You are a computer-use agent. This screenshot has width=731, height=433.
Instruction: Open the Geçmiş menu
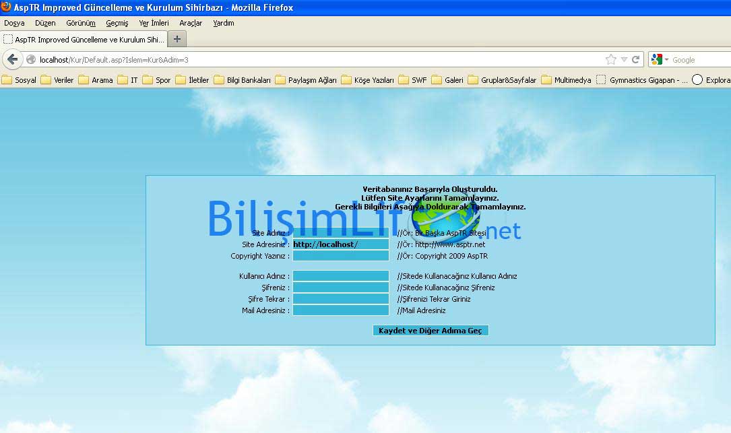pos(117,23)
